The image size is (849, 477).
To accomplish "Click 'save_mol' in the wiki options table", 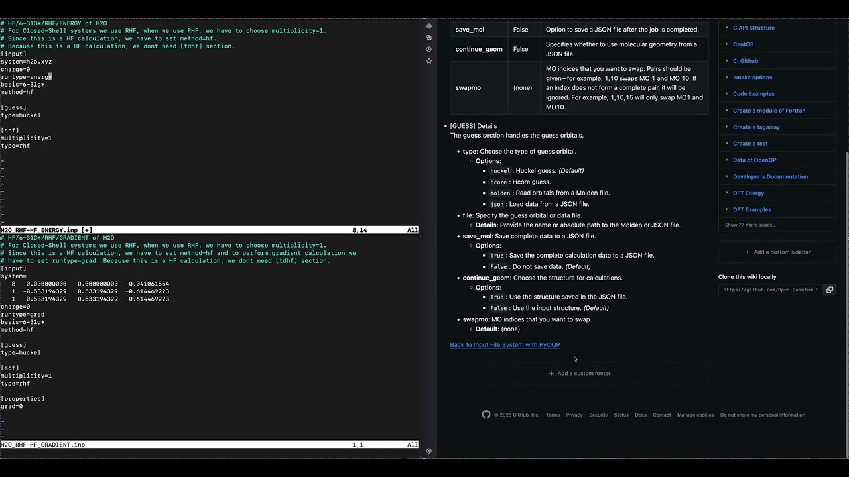I will click(x=470, y=30).
